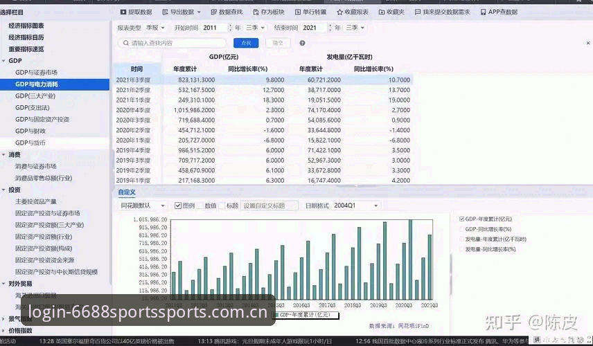Click the 收藏报表 star icon
The width and height of the screenshot is (593, 346).
tap(339, 12)
